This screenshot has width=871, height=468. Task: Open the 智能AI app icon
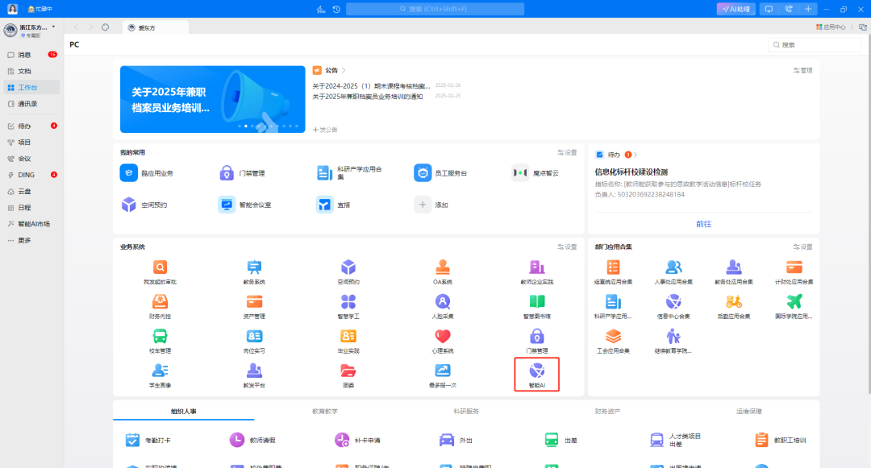(x=536, y=371)
